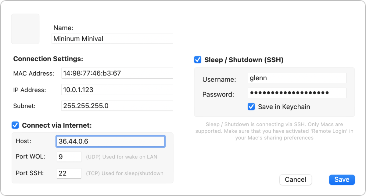This screenshot has width=366, height=196.
Task: Focus the Password field
Action: [x=297, y=93]
